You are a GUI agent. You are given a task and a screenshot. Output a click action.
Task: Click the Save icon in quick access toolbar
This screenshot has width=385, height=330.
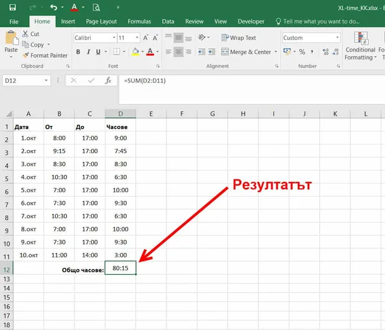pyautogui.click(x=12, y=7)
